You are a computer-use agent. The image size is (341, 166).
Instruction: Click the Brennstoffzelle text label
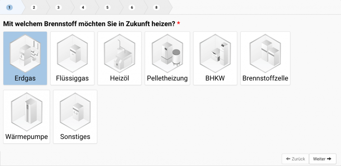tap(265, 79)
